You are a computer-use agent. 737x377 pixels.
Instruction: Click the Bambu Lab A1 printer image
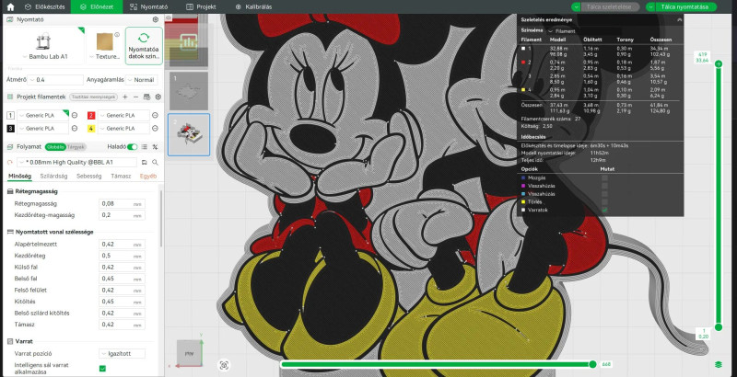pos(43,41)
